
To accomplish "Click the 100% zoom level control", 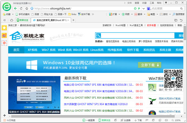I will (x=176, y=120).
